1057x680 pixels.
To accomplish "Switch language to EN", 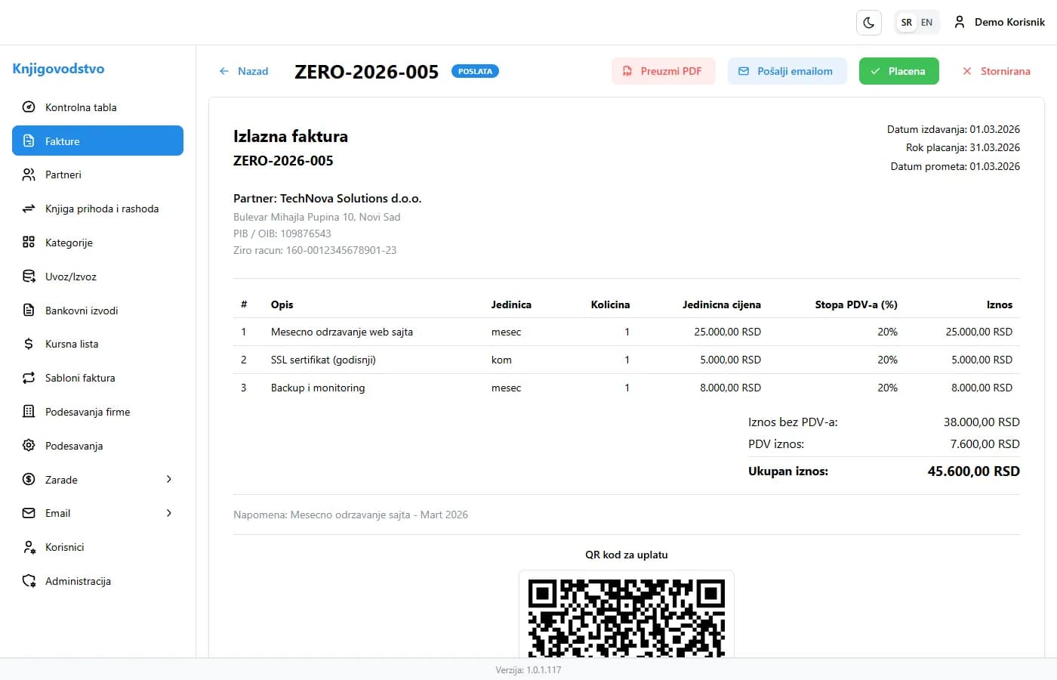I will click(927, 23).
